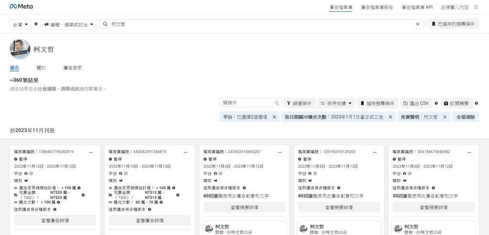The width and height of the screenshot is (489, 235).
Task: Open 廣告檔案庫報告 in top navigation
Action: click(377, 8)
